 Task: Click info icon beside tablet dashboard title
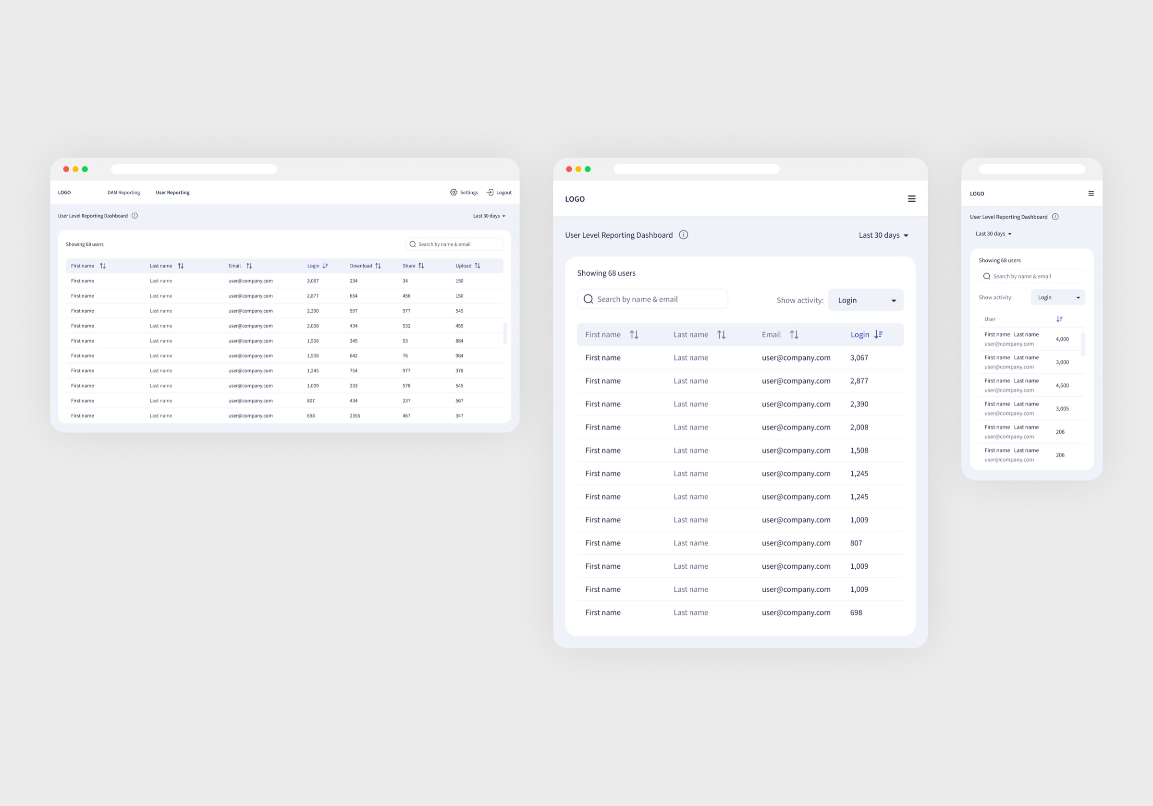coord(684,235)
